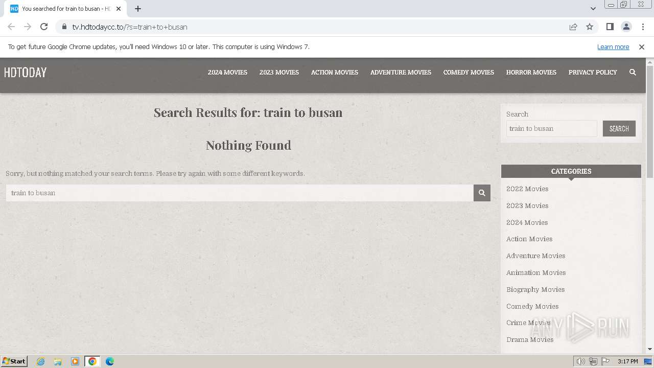Click the search magnifier icon in site header
The height and width of the screenshot is (368, 654).
coord(633,72)
